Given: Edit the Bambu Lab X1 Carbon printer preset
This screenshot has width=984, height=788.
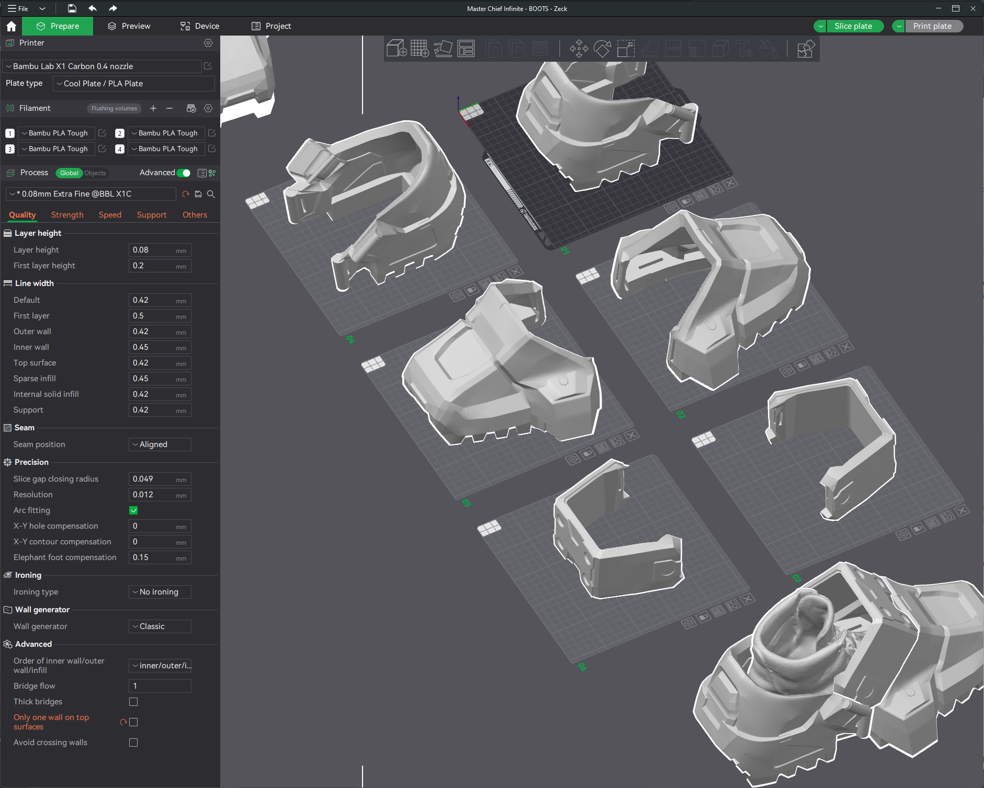Looking at the screenshot, I should click(x=208, y=66).
